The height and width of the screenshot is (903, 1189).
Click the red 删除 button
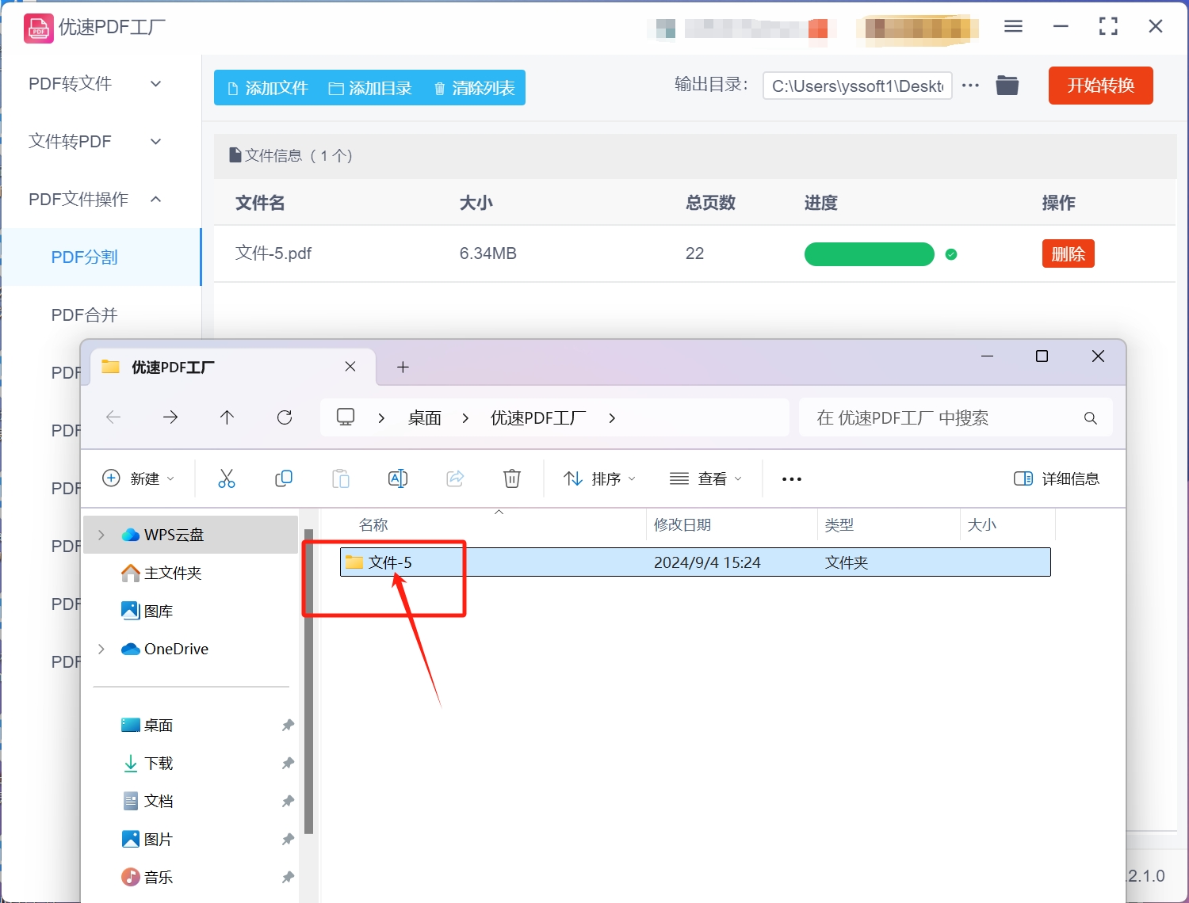1068,254
